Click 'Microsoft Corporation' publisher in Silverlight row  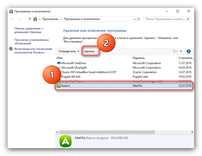click(x=147, y=68)
